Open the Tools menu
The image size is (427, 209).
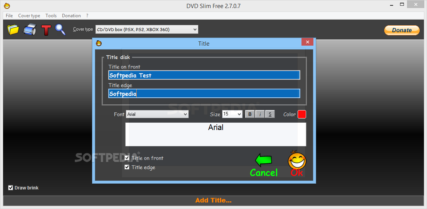tap(51, 16)
